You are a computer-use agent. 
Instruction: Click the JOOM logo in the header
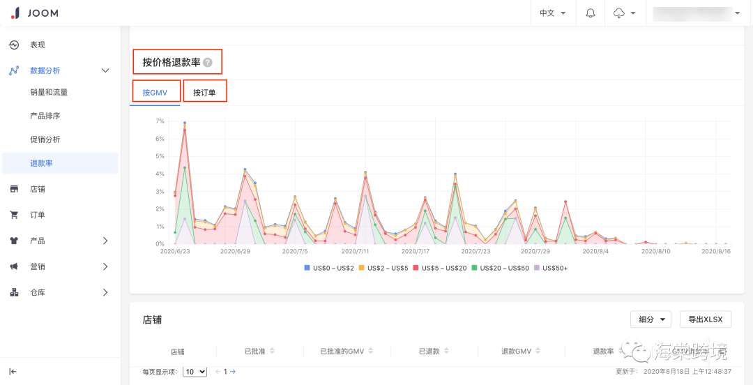pos(34,13)
